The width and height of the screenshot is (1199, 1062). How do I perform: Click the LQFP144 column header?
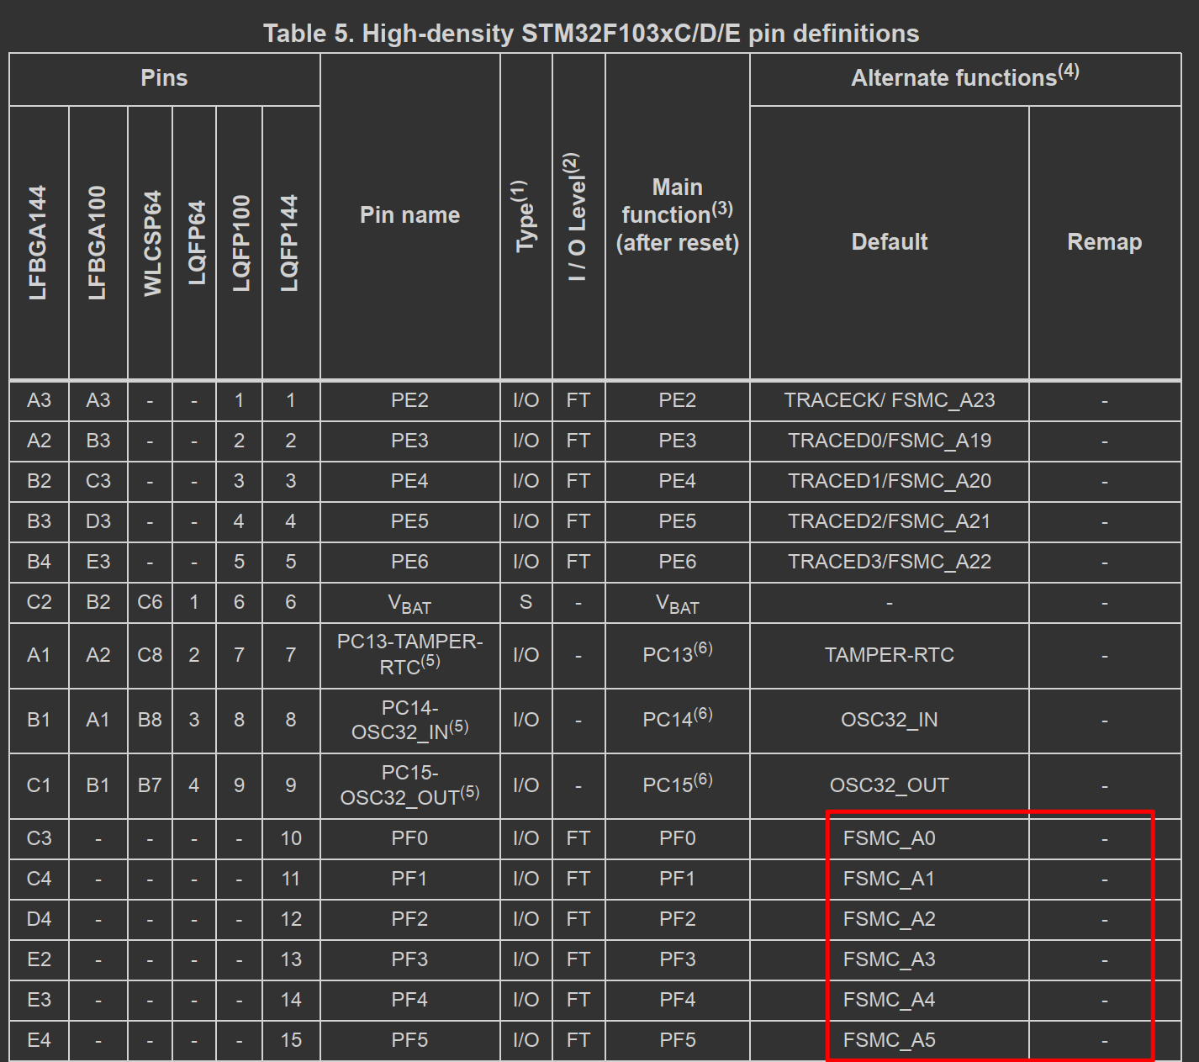[x=289, y=243]
